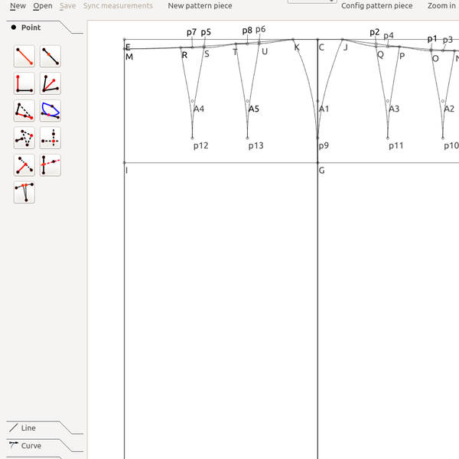This screenshot has height=459, width=459.
Task: Choose the Point along perpendicular tool
Action: 24,84
